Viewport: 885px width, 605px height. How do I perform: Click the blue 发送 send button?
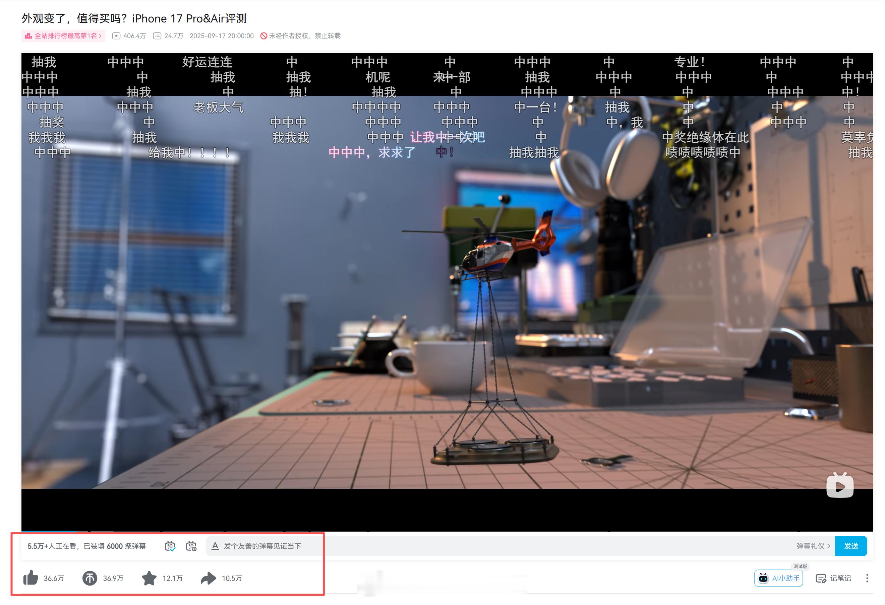point(851,546)
